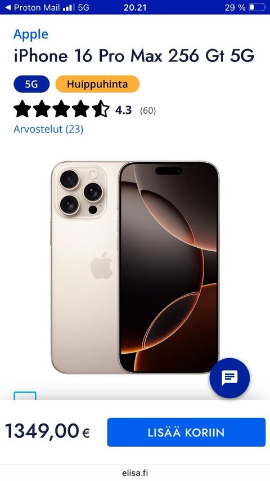Tap the cellular signal bars icon

pyautogui.click(x=69, y=8)
